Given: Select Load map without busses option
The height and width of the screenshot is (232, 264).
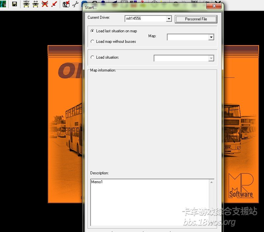Looking at the screenshot, I should (93, 42).
